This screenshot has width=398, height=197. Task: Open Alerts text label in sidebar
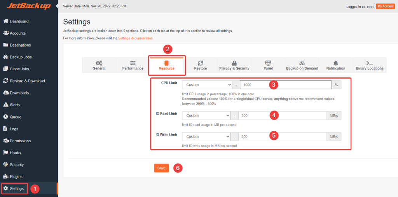[x=15, y=105]
